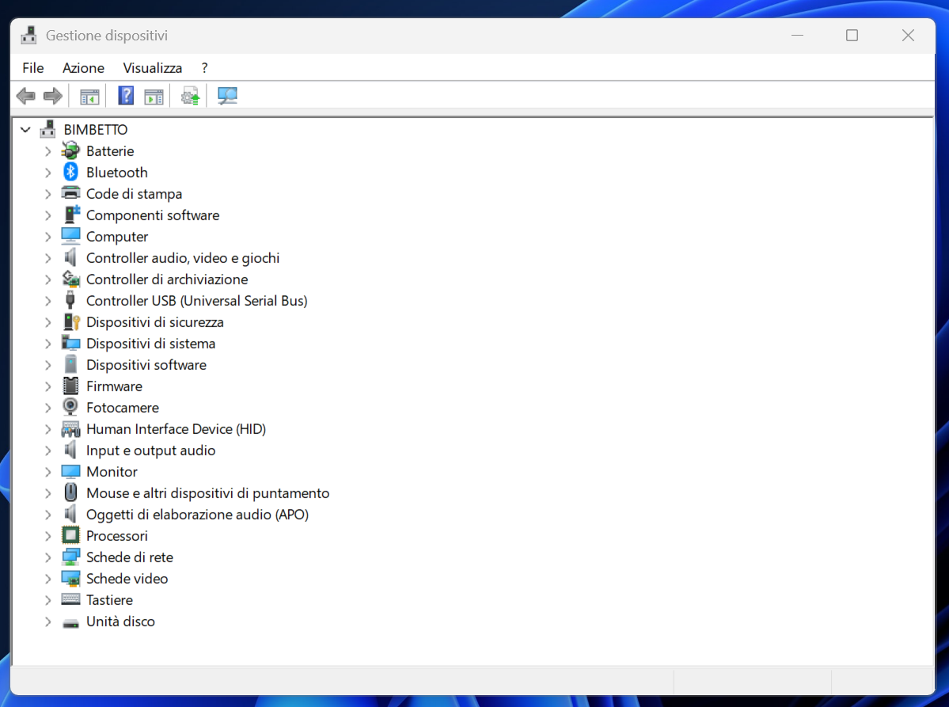Select Human Interface Device (HID) label

(x=177, y=429)
